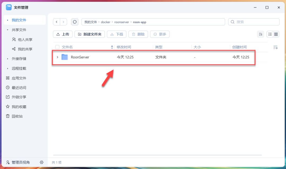
Task: Click 上传 upload button
Action: pyautogui.click(x=63, y=34)
